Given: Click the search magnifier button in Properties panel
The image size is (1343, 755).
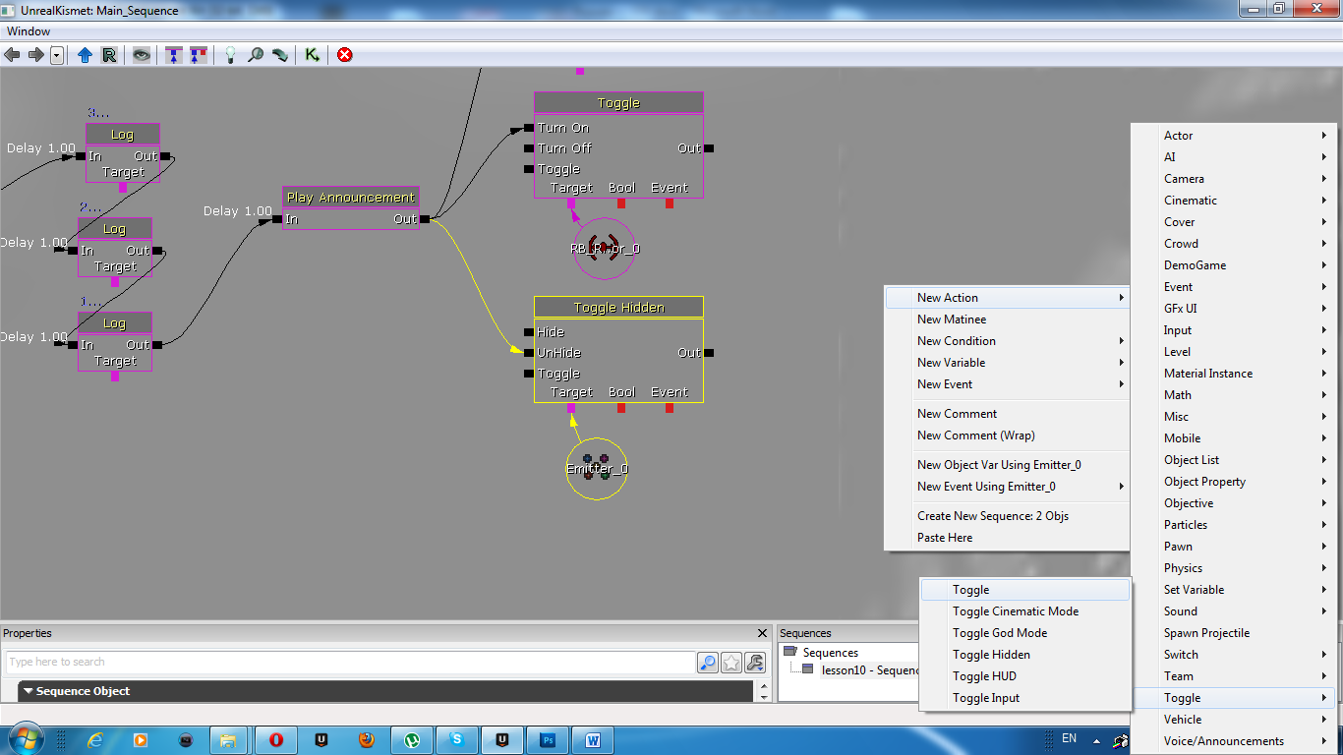Looking at the screenshot, I should [708, 663].
